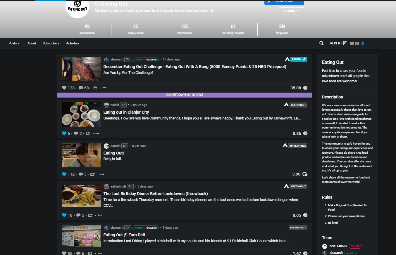This screenshot has height=255, width=396.
Task: Reblog dantrin's Eating Out! post
Action: [x=93, y=174]
